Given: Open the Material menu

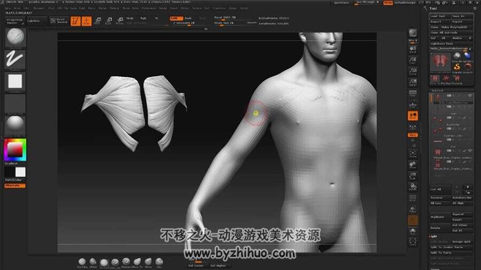Looking at the screenshot, I should coord(114,8).
